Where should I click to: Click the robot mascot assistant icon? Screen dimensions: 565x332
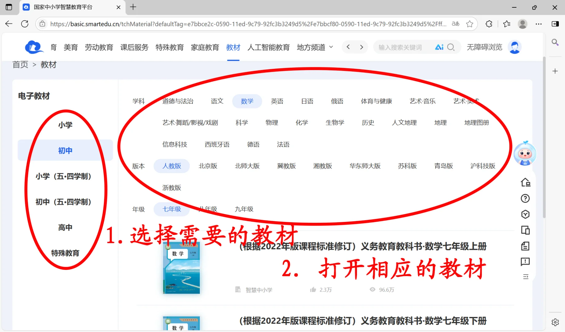[525, 153]
